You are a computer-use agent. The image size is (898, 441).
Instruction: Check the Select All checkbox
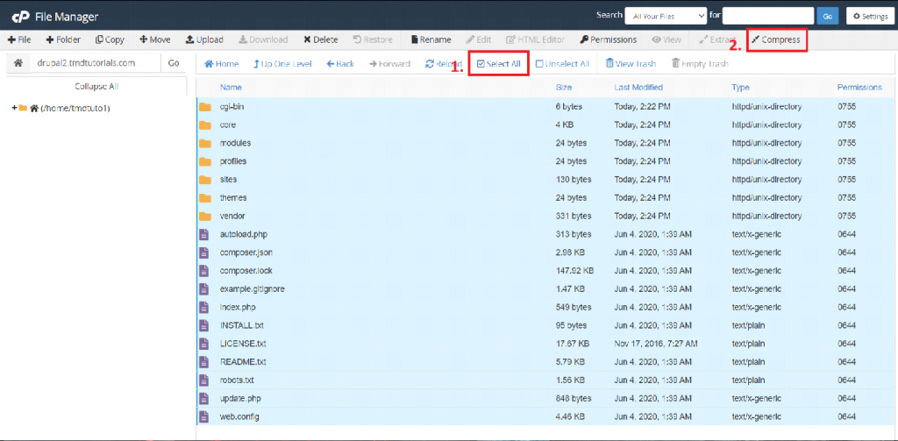[x=481, y=64]
